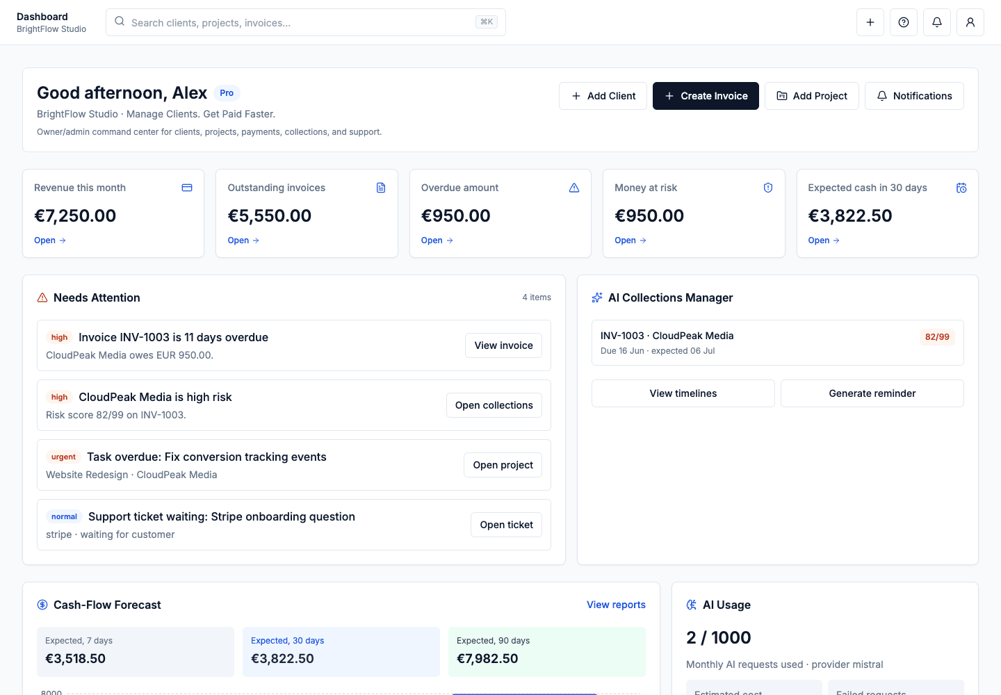Click the AI Collections Manager sparkle icon
The width and height of the screenshot is (1001, 695).
(597, 297)
